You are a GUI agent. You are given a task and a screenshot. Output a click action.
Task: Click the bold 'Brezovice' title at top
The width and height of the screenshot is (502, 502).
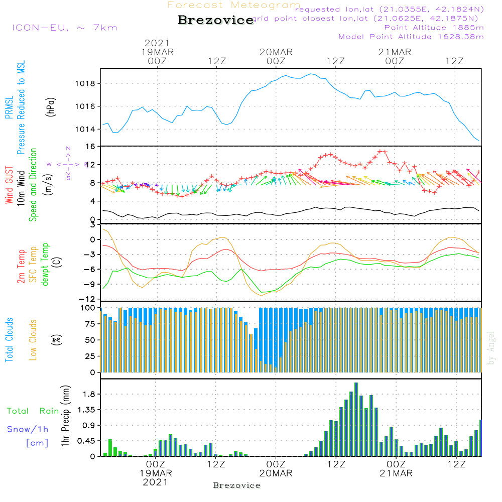tap(216, 20)
